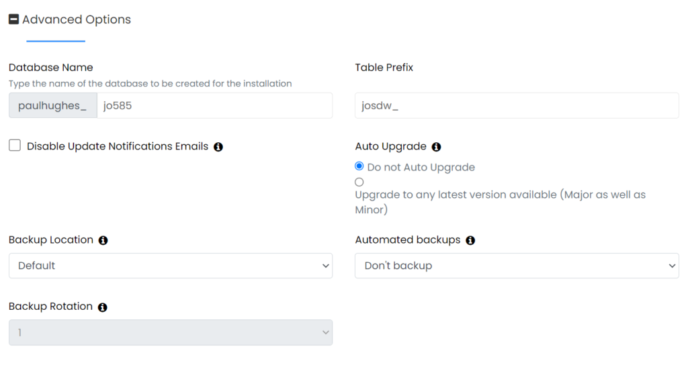Click the Advanced Options heading

(x=77, y=19)
